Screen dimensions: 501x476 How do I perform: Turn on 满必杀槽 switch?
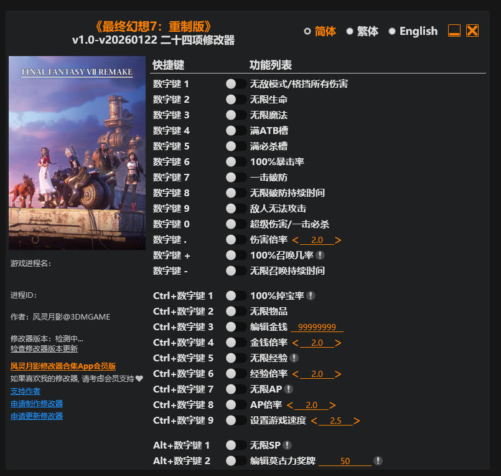click(236, 146)
